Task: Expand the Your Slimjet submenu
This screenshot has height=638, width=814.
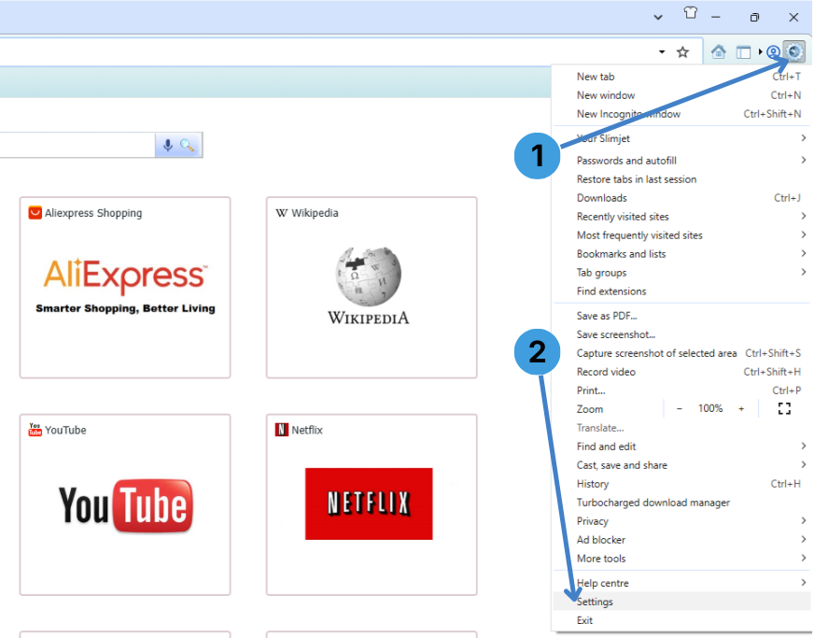Action: 681,138
